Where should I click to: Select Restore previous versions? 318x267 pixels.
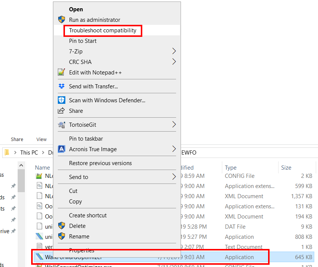tap(100, 163)
